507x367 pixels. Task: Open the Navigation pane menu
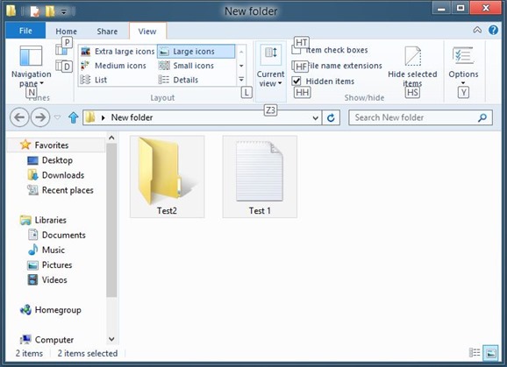click(31, 67)
